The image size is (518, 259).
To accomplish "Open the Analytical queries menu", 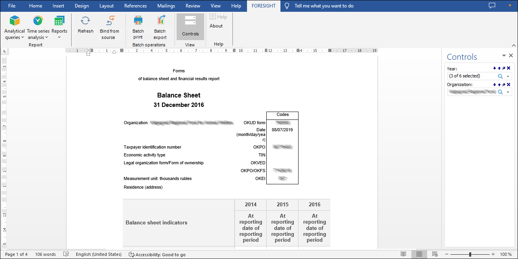I will point(15,28).
